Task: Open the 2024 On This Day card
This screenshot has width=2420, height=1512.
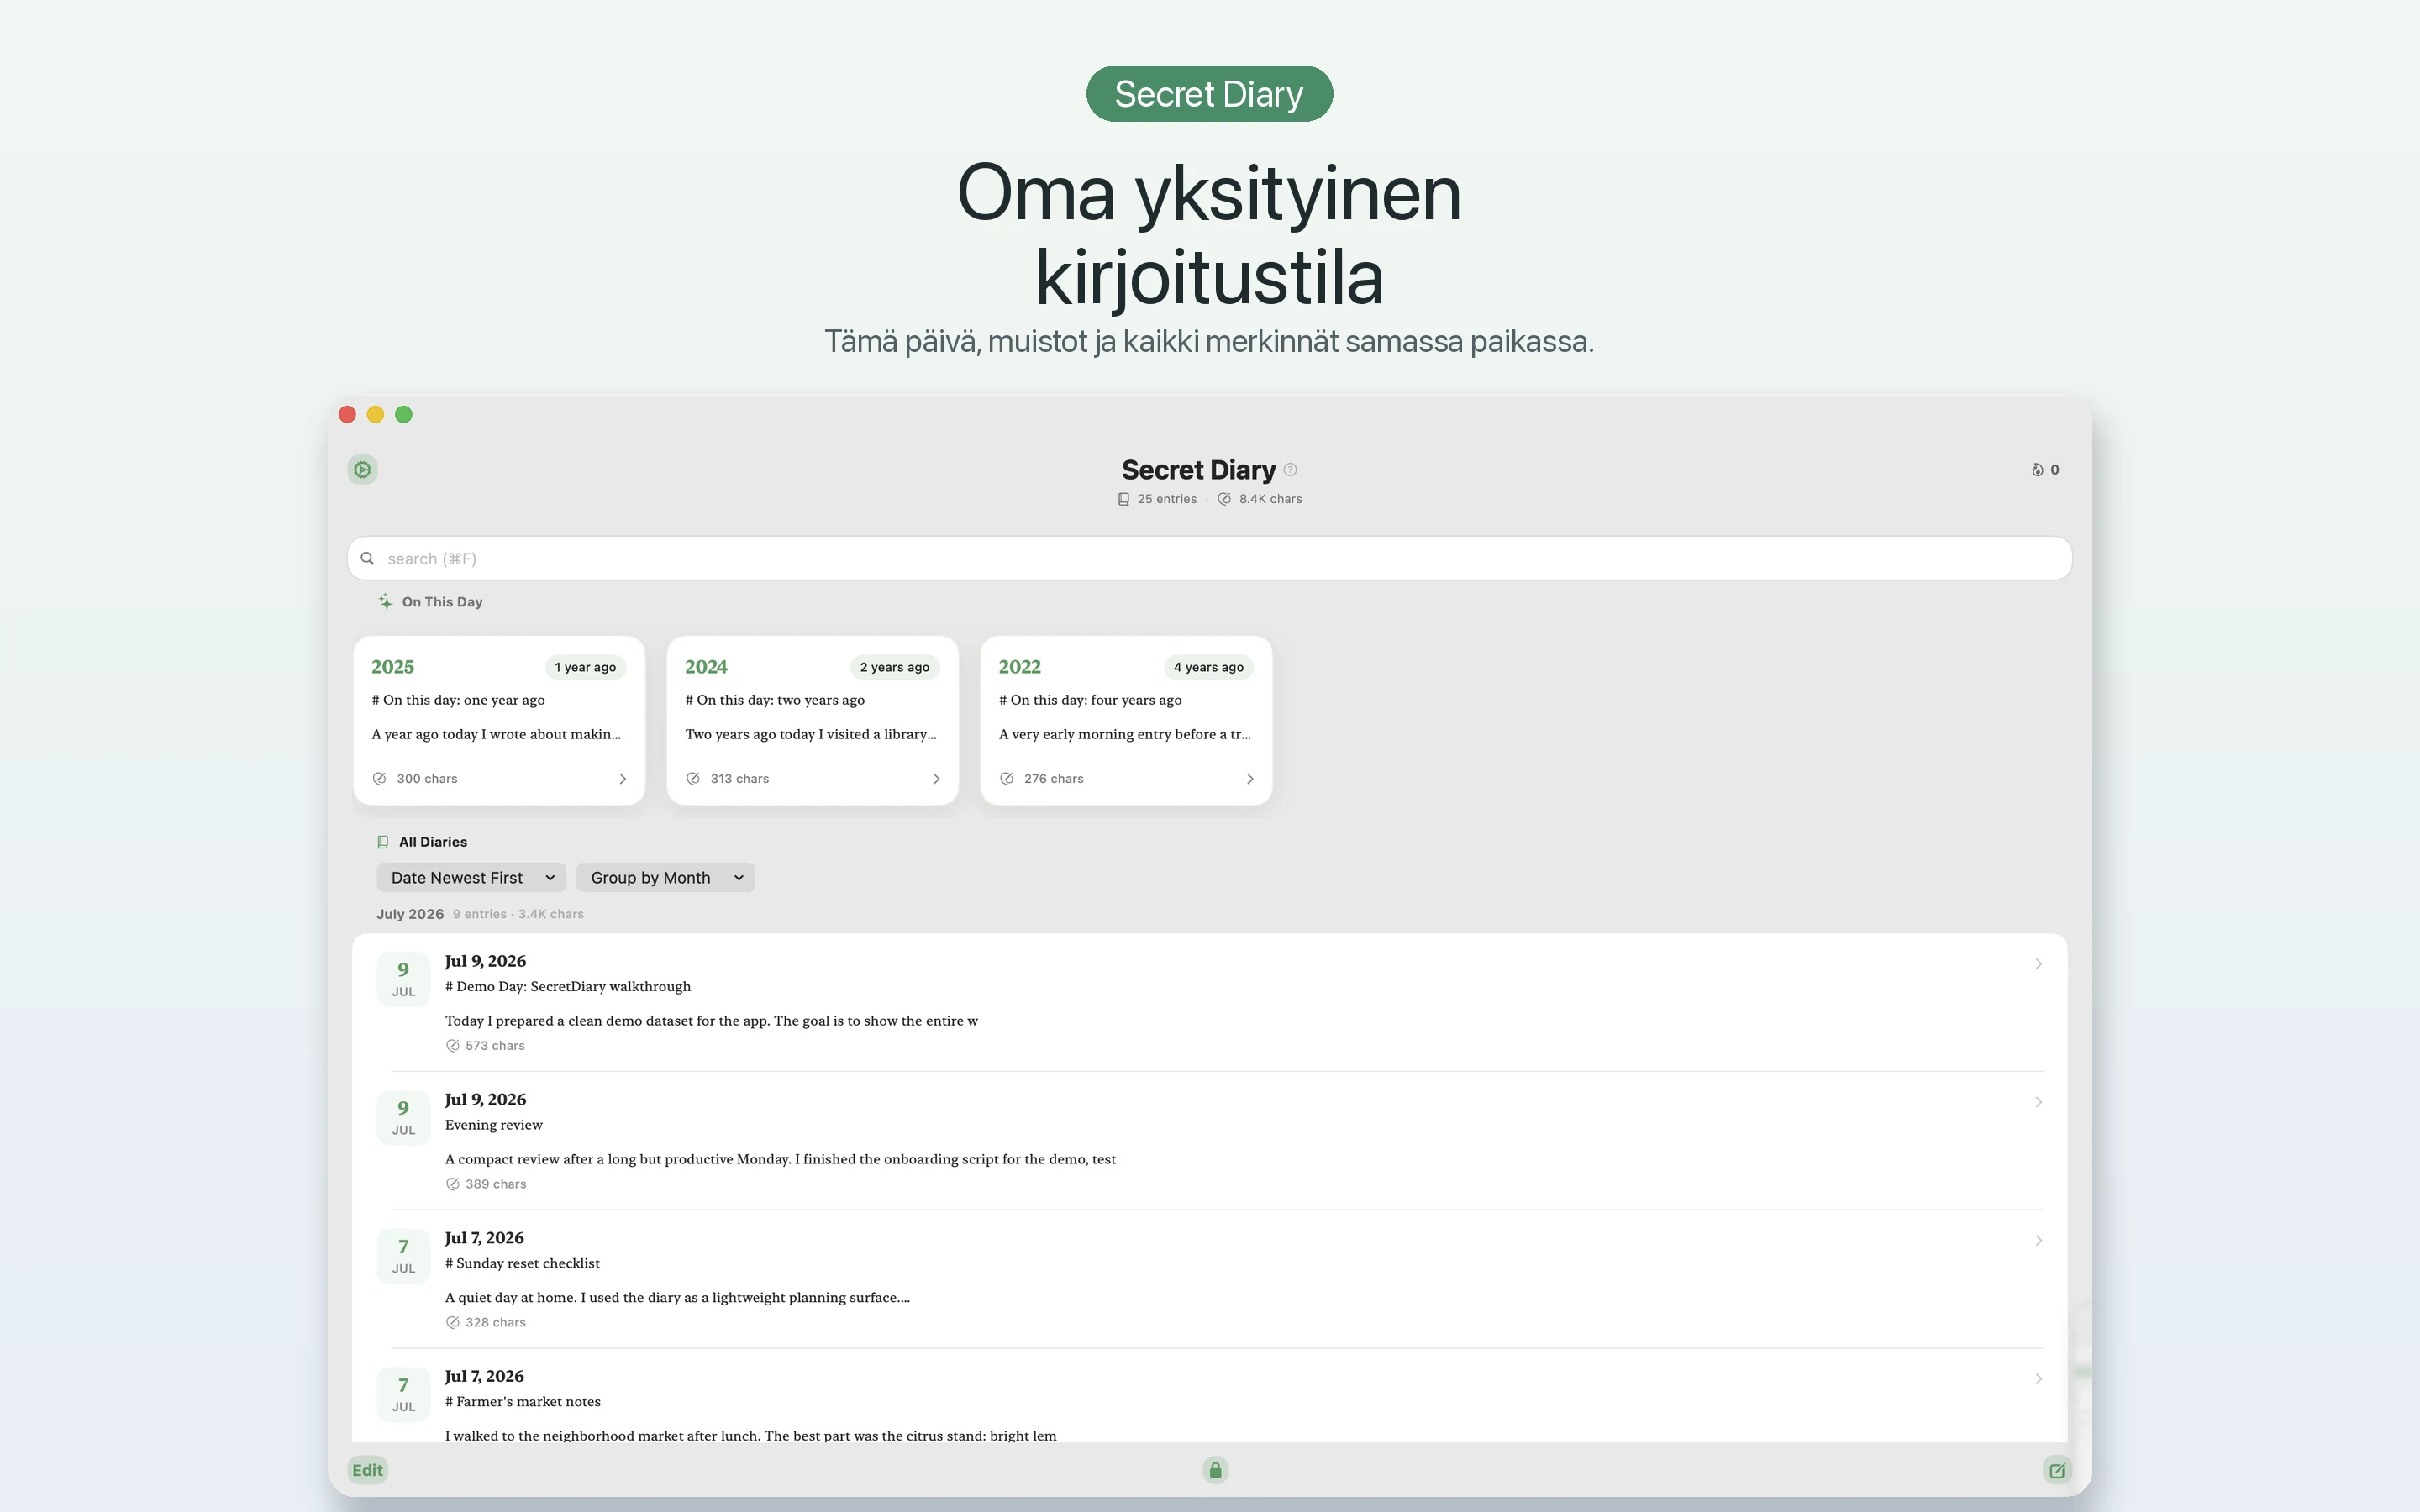Action: click(812, 720)
